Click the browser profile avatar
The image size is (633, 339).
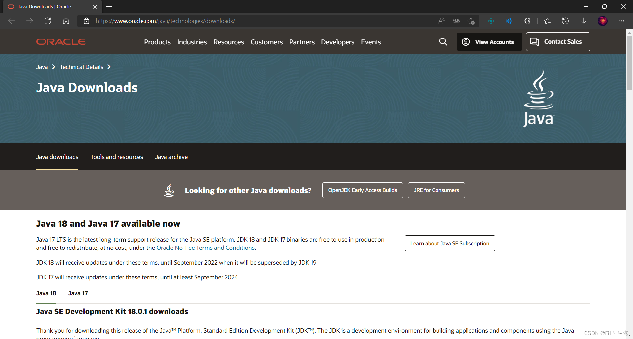(x=603, y=21)
